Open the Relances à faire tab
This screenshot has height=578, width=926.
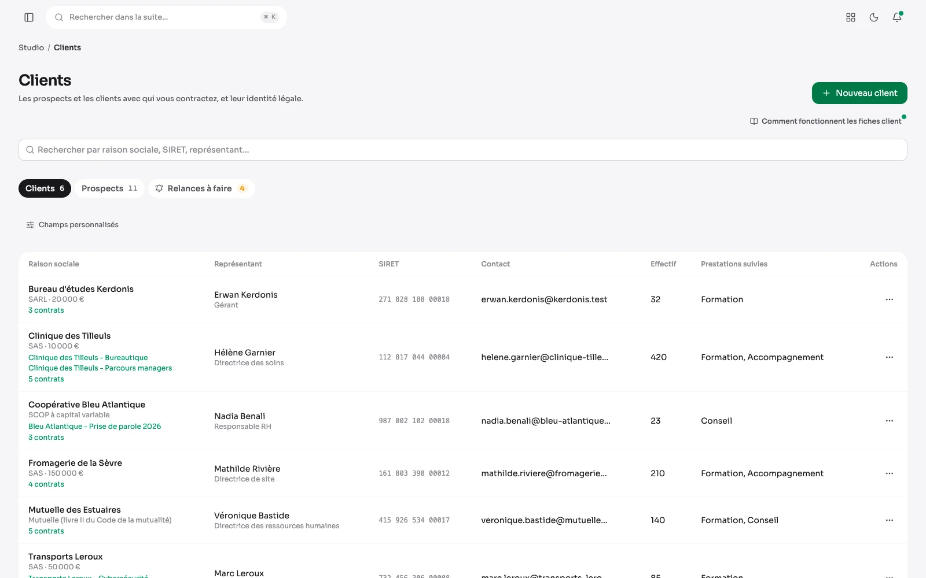click(201, 188)
